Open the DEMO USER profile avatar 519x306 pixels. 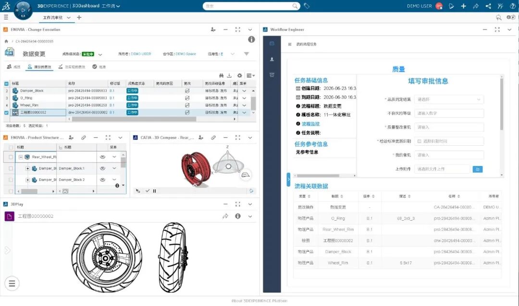click(439, 6)
